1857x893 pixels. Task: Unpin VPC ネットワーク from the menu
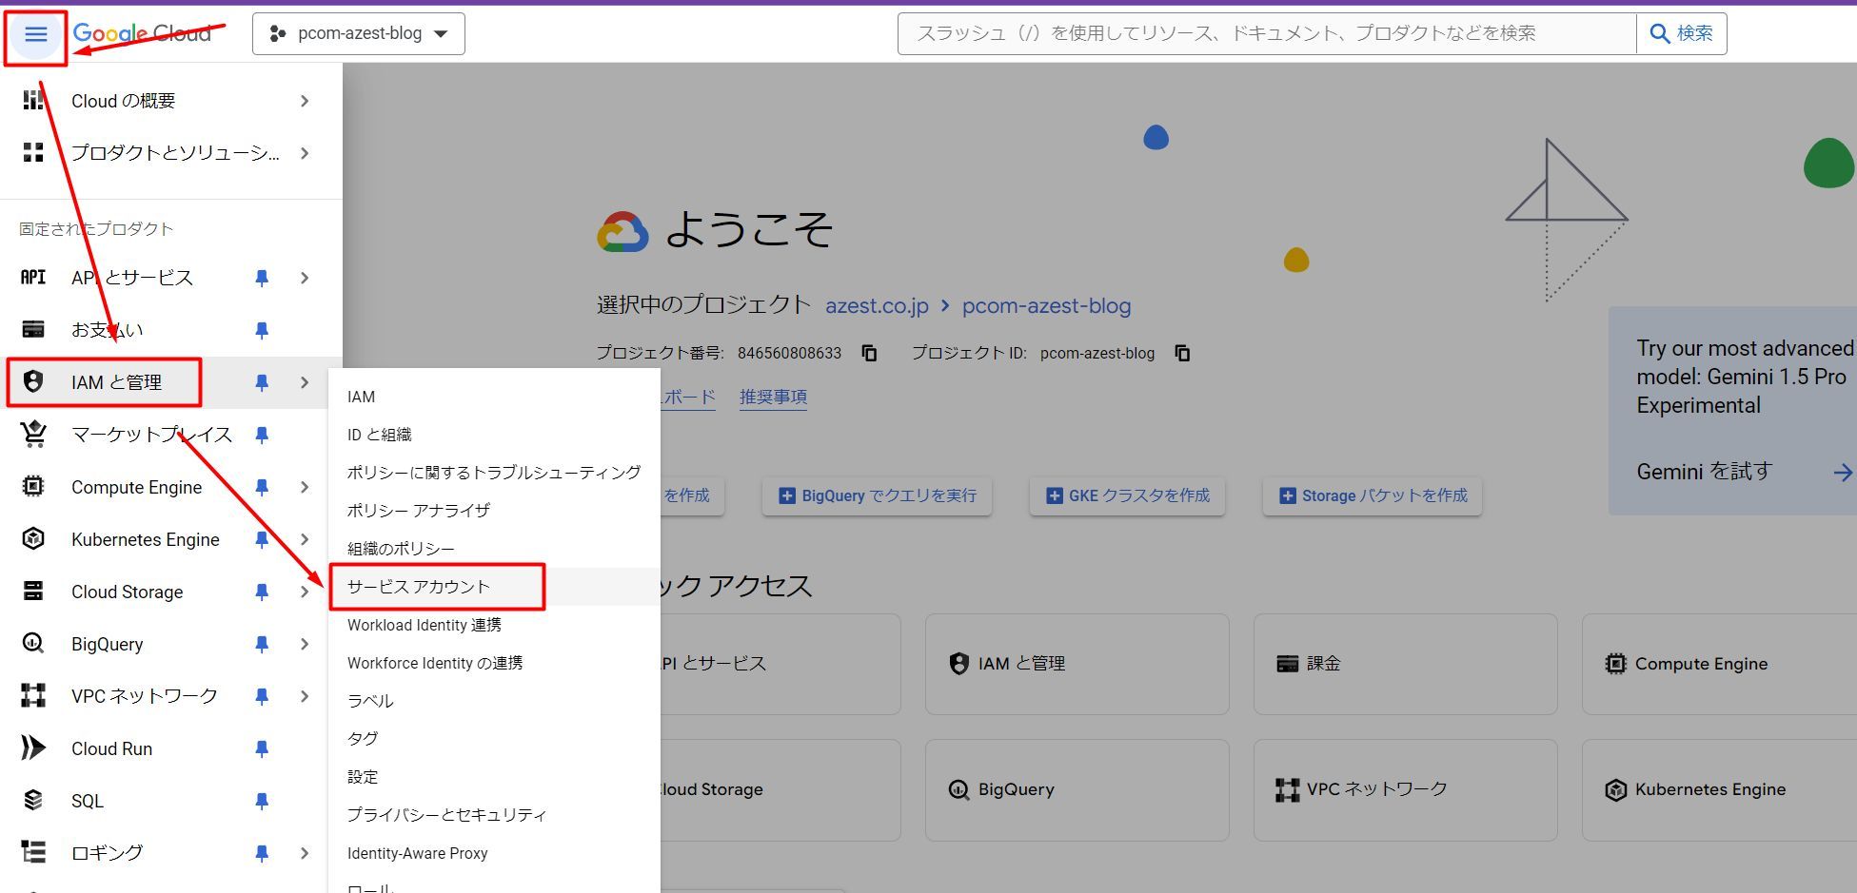pyautogui.click(x=262, y=696)
